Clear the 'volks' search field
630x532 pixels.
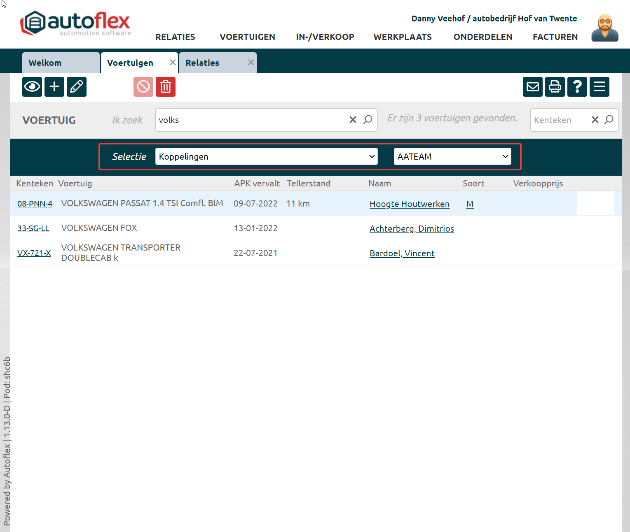[353, 120]
